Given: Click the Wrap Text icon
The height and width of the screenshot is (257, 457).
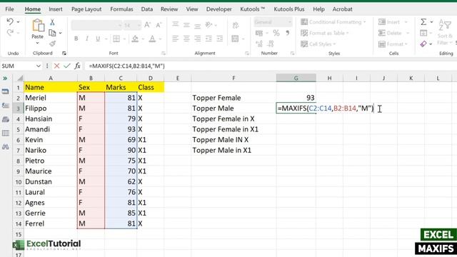Looking at the screenshot, I should tap(236, 25).
